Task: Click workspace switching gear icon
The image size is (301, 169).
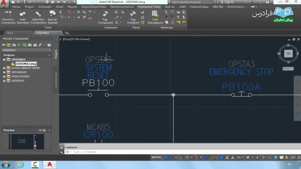Action: (248, 157)
